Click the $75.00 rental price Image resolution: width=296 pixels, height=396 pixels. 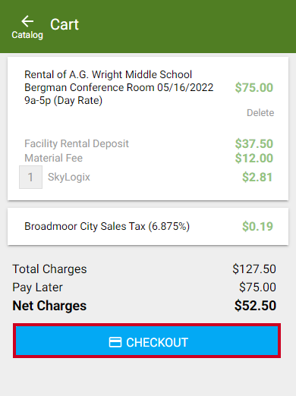point(254,88)
